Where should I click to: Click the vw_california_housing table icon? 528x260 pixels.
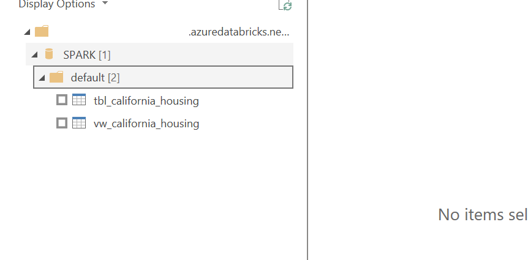(x=79, y=123)
